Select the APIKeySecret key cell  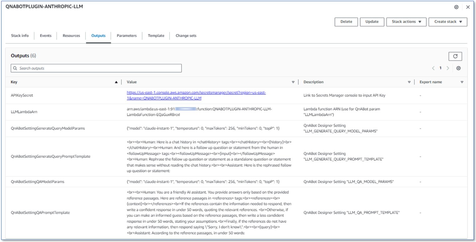point(22,96)
